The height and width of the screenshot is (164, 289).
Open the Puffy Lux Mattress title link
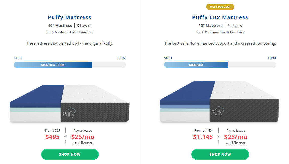pos(220,17)
